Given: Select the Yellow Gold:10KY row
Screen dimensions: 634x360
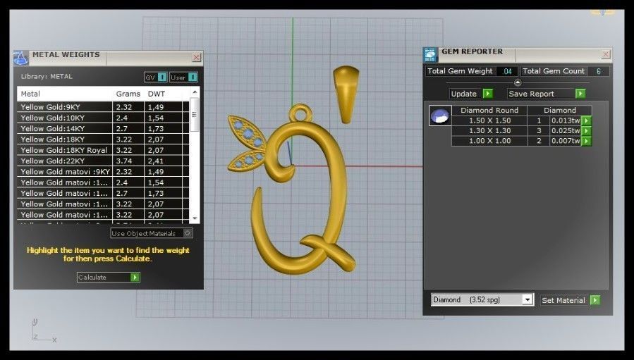Looking at the screenshot, I should click(x=103, y=118).
